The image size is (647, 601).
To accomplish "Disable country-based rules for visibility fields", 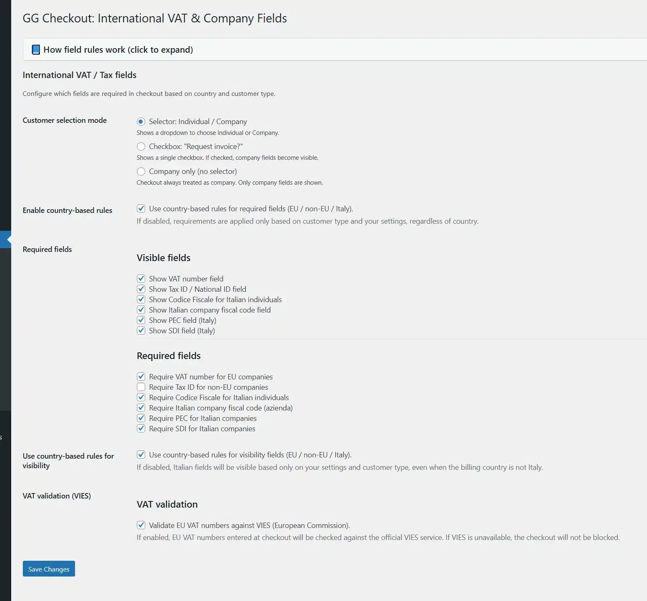I will (141, 454).
